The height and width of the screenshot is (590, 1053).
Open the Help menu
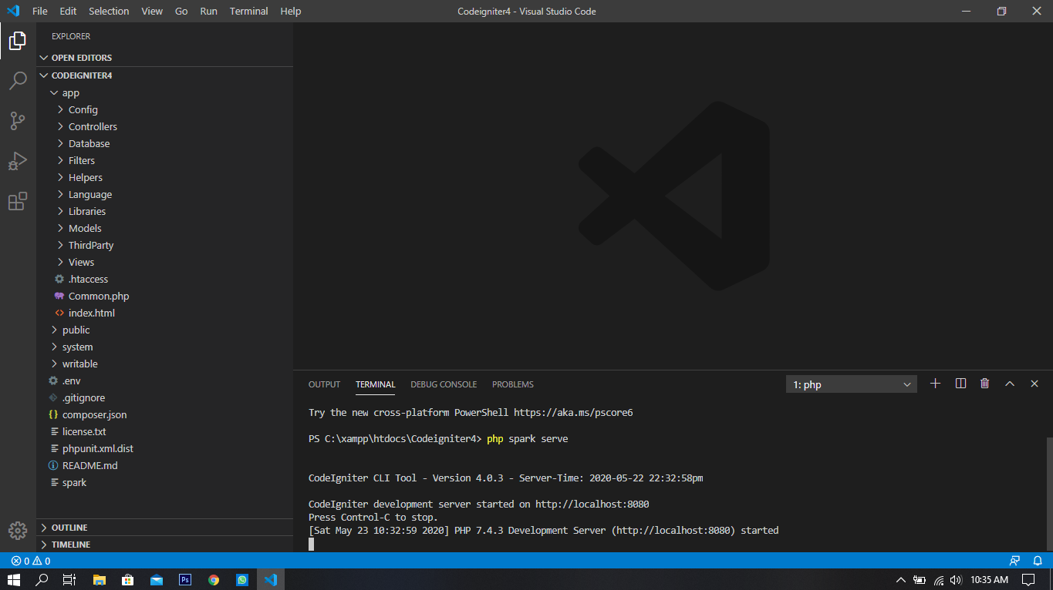point(291,11)
